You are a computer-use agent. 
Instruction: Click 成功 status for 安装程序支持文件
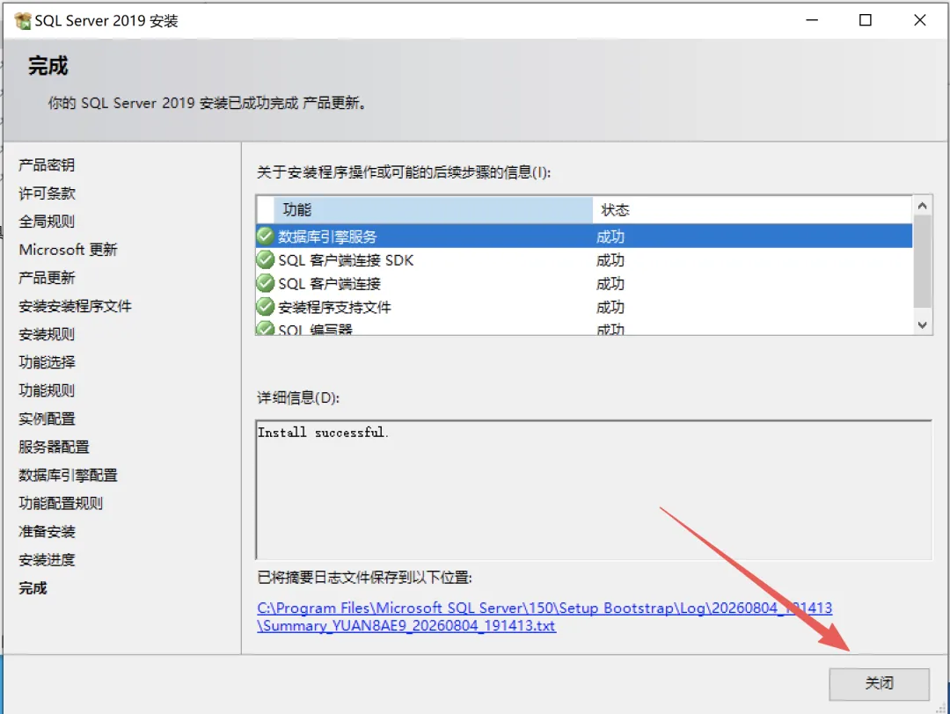610,308
